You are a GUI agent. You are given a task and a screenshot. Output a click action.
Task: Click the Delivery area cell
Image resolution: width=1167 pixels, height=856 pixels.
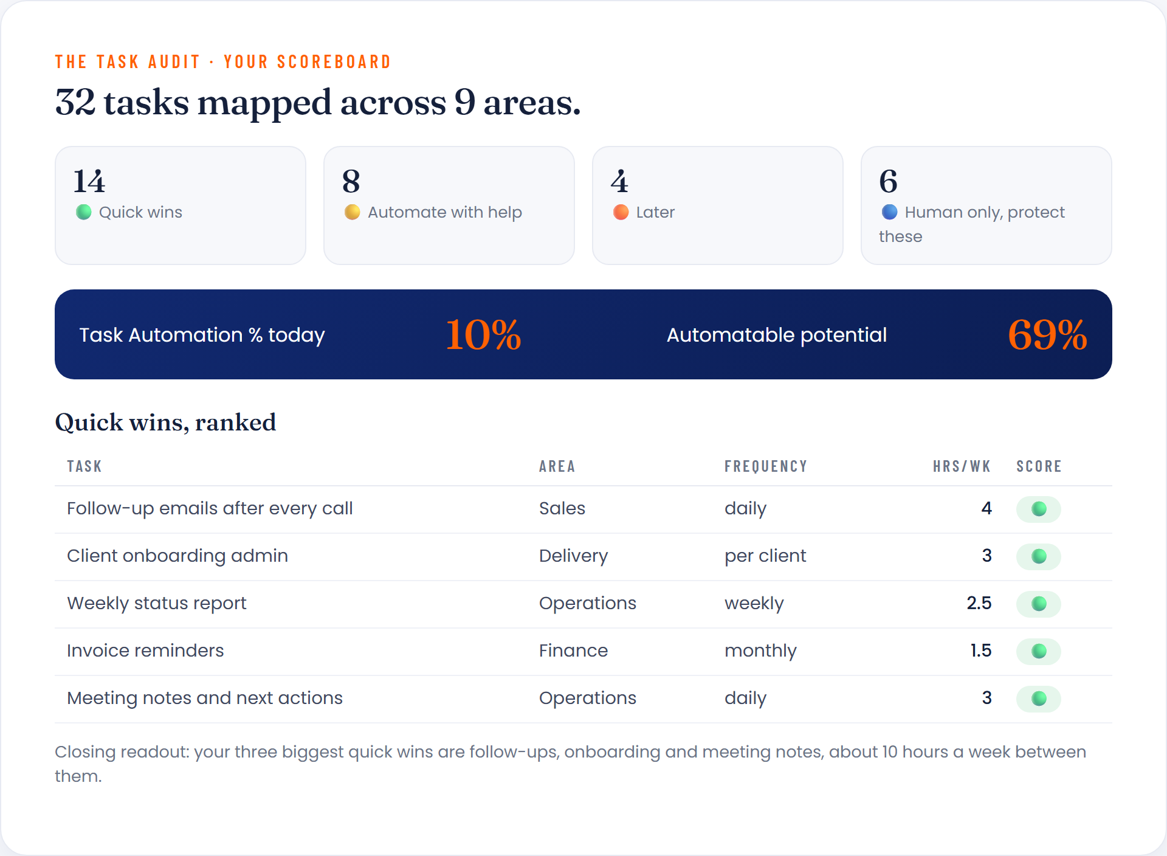(x=574, y=556)
